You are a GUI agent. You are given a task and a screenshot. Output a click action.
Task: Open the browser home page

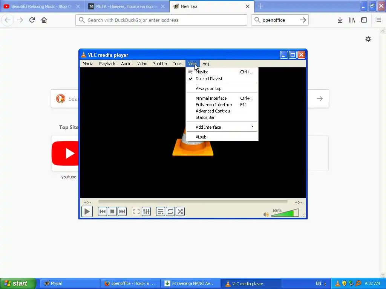(44, 20)
